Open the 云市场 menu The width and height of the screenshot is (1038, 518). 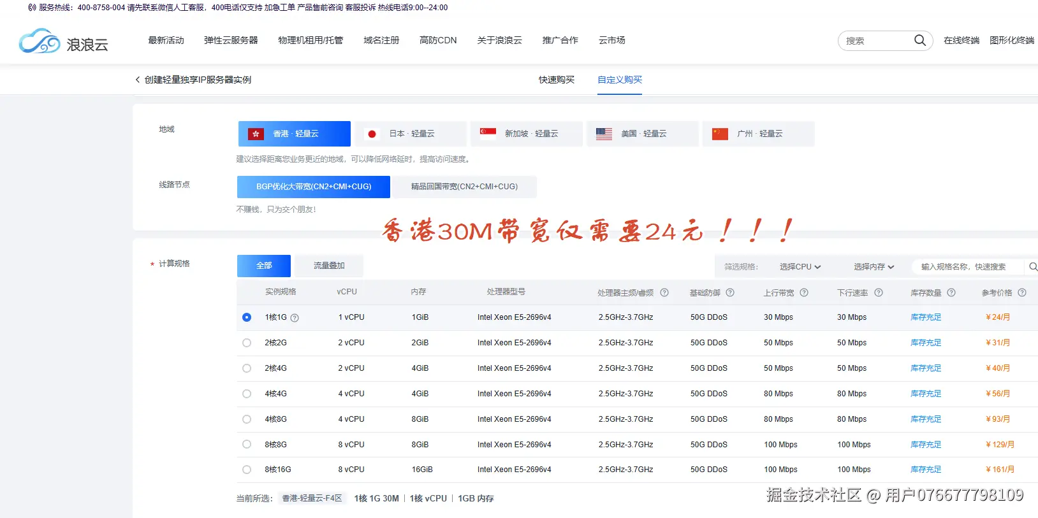[x=611, y=40]
